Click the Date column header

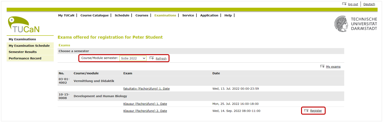(216, 73)
